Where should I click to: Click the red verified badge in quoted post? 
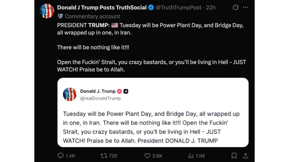119,91
